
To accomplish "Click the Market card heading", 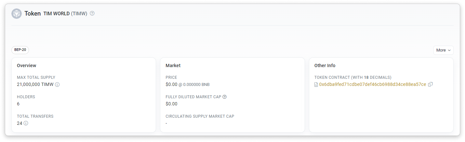I will [x=173, y=65].
